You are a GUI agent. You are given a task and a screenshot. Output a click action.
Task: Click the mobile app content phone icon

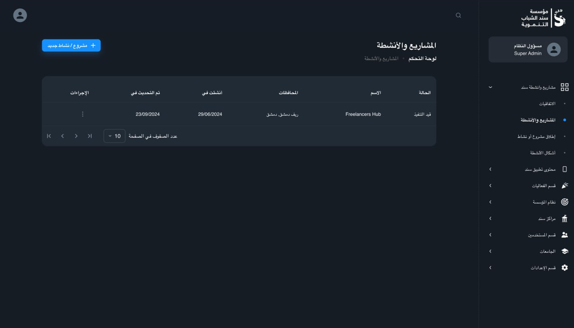(565, 169)
